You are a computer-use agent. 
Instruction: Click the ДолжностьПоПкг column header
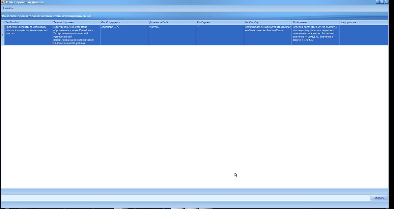172,22
